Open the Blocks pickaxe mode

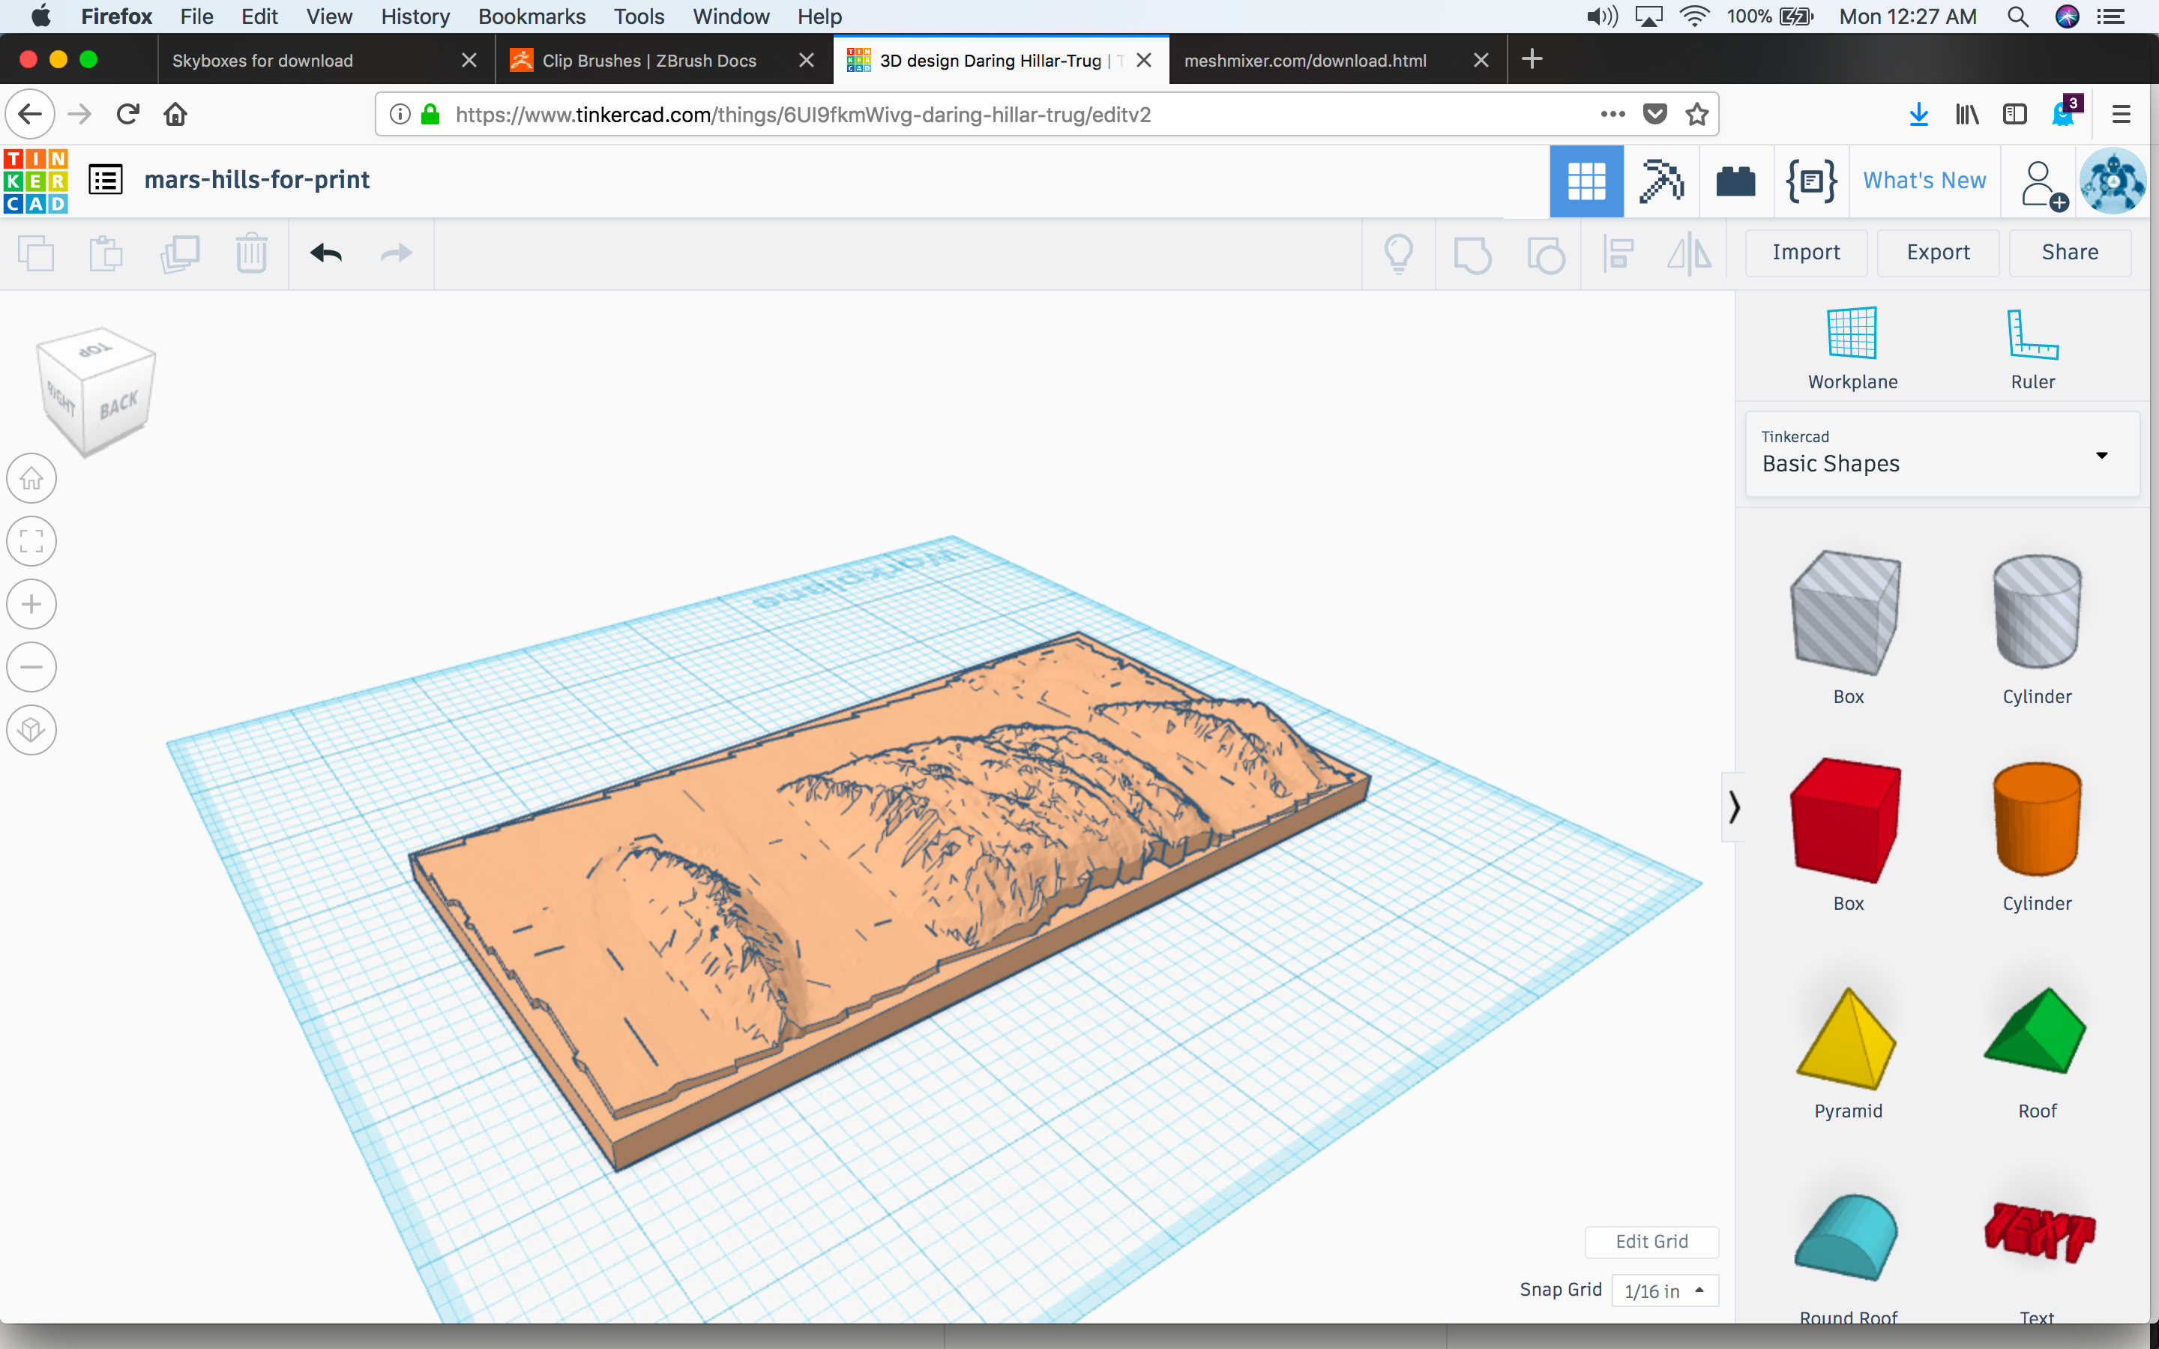click(x=1660, y=181)
